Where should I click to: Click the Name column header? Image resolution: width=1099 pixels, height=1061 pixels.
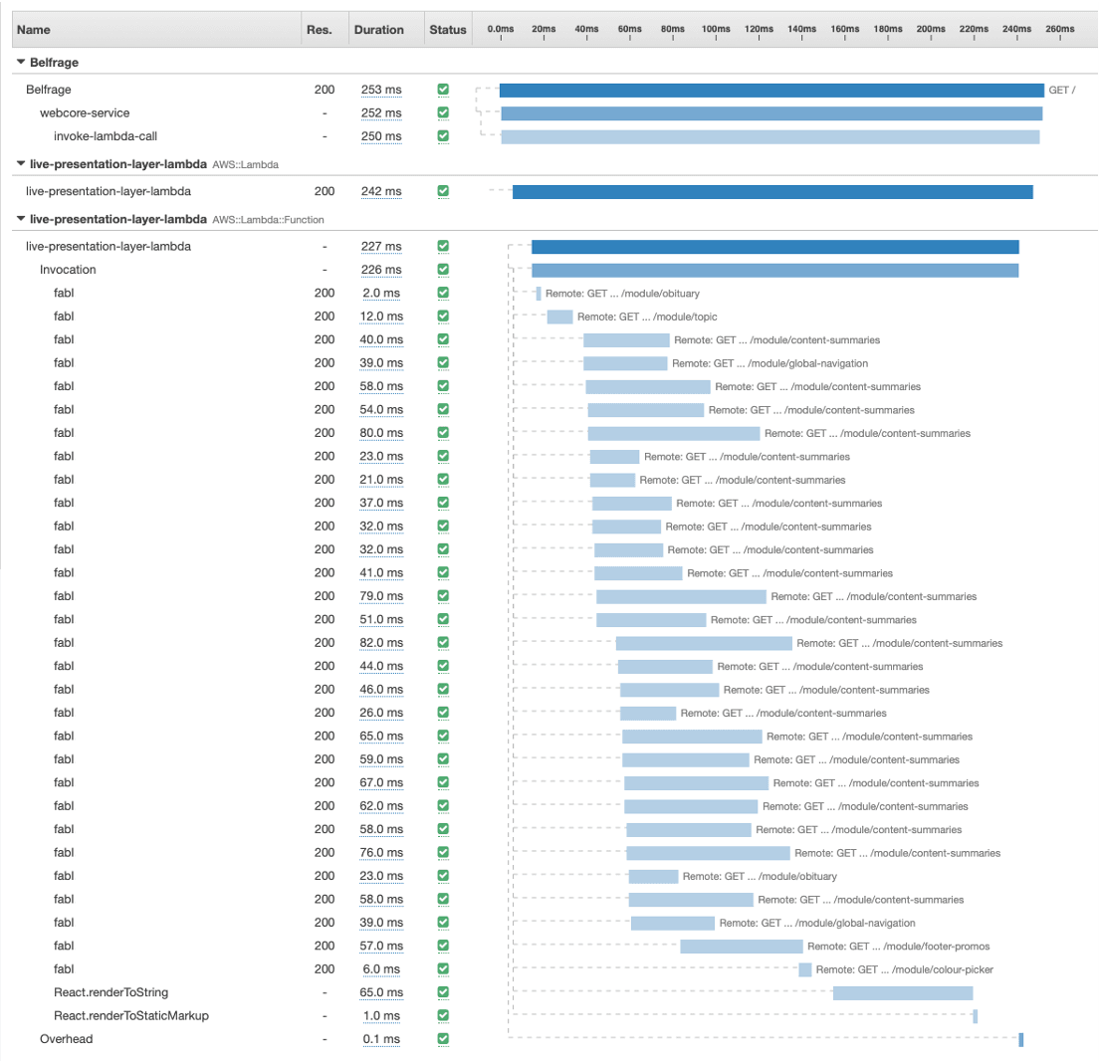[x=33, y=29]
